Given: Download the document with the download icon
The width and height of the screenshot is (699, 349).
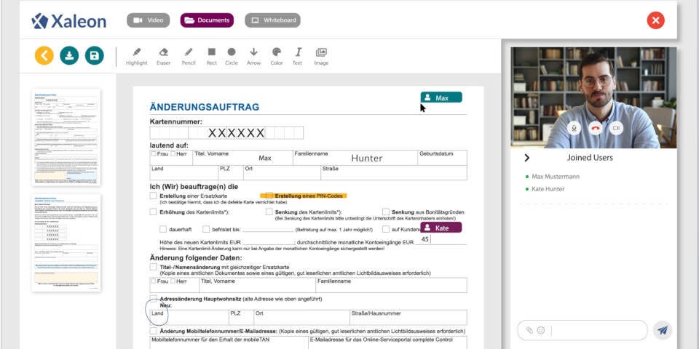Looking at the screenshot, I should pos(69,56).
